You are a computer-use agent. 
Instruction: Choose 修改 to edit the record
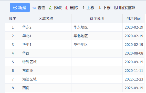[58, 8]
